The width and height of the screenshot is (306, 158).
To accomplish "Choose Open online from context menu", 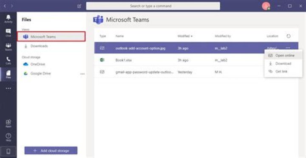I will click(283, 55).
